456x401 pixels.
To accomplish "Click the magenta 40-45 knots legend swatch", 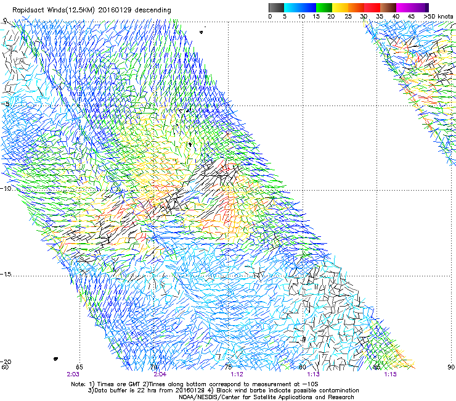I will tap(404, 7).
